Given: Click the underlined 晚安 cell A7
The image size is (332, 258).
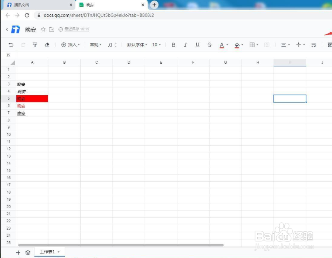Looking at the screenshot, I should (32, 113).
